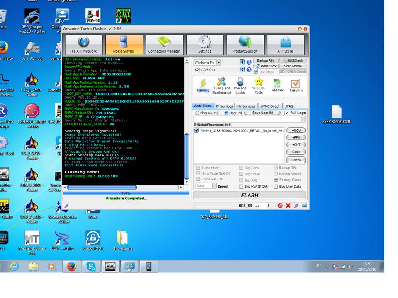Viewport: 398px width, 298px height.
Task: Click the Reset Box button
Action: coord(266,66)
